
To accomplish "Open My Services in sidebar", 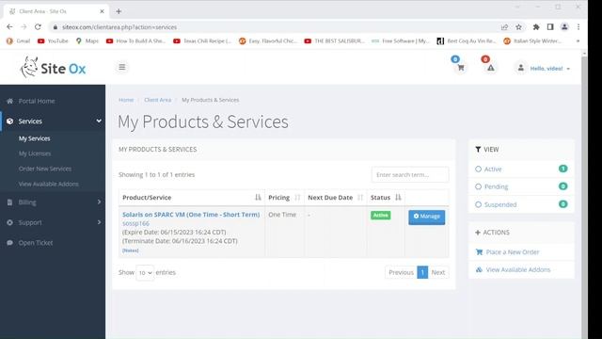I will pyautogui.click(x=34, y=138).
